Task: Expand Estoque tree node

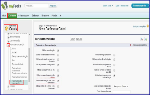Action: (x=8, y=87)
